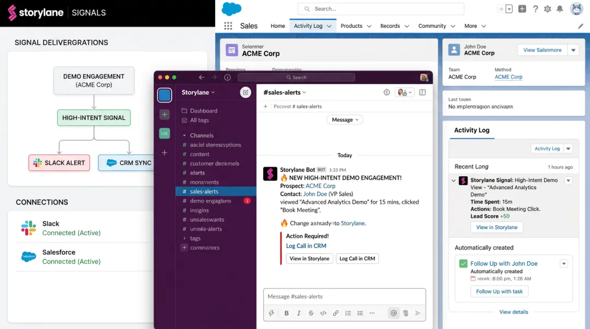
Task: Open the #sales-alerts channel header dropdown
Action: tap(285, 92)
